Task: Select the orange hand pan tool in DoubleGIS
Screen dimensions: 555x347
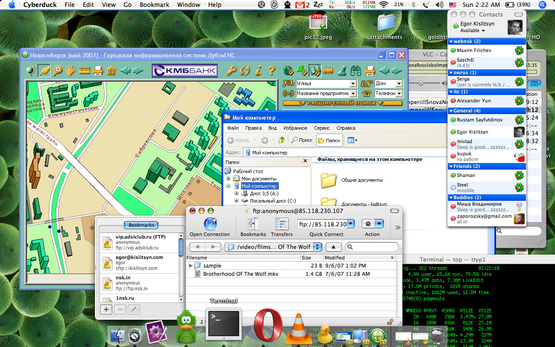Action: click(71, 70)
